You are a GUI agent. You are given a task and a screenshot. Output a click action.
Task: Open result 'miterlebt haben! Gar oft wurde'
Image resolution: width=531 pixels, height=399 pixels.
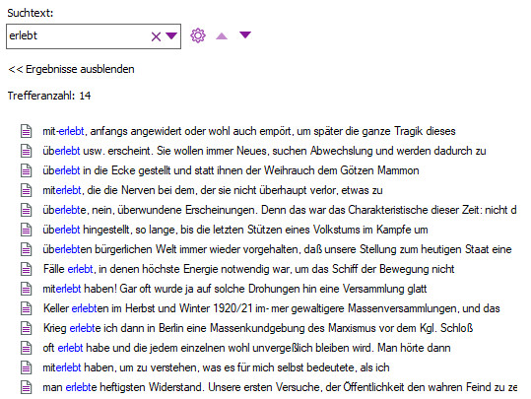click(x=234, y=289)
